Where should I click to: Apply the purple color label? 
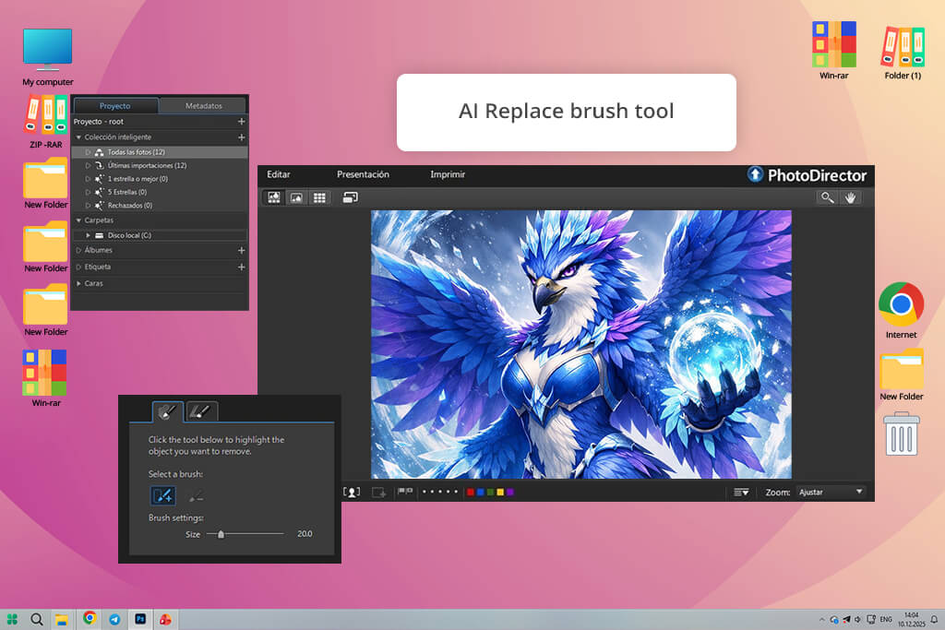510,492
